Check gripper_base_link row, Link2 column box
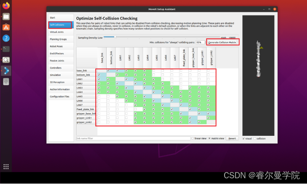 coord(126,114)
